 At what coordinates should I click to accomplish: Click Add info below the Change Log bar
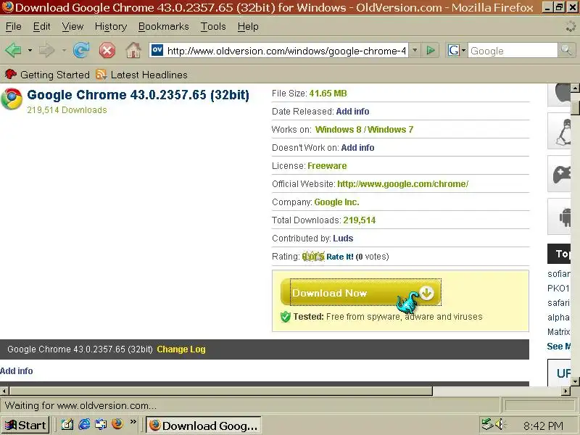(x=16, y=370)
